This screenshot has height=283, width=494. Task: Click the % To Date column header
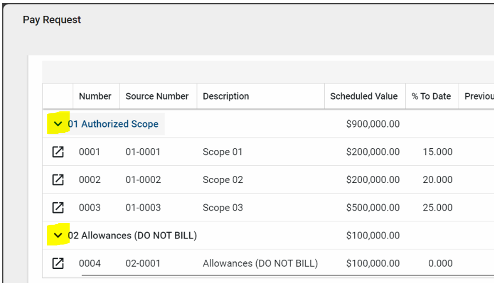[x=431, y=96]
